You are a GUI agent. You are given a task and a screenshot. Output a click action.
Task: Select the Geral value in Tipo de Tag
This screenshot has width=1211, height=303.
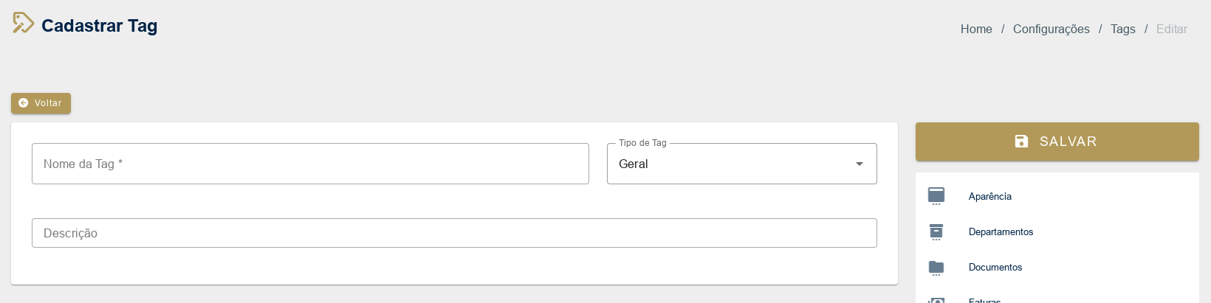tap(634, 164)
